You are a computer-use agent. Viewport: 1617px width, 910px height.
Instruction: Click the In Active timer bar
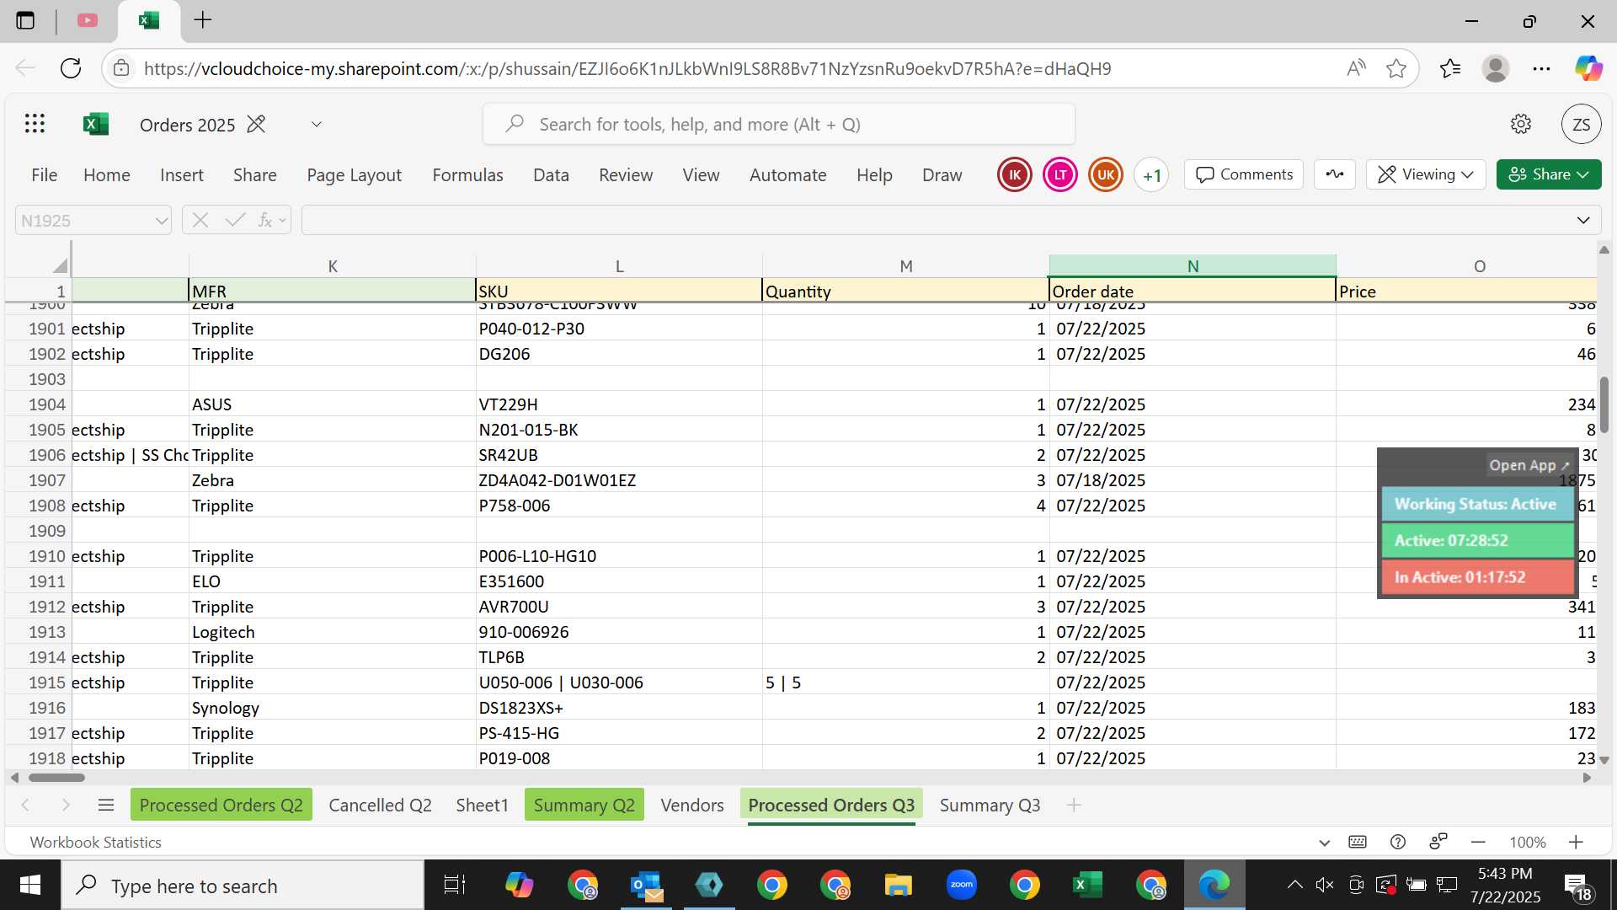(1477, 577)
